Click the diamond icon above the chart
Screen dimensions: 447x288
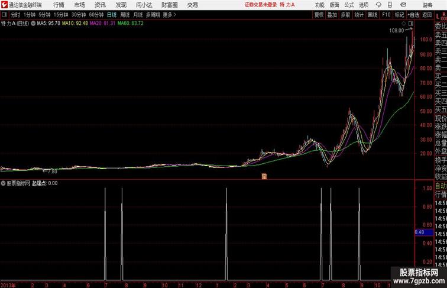click(404, 24)
